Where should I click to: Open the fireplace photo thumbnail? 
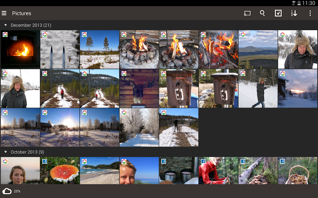(20, 49)
